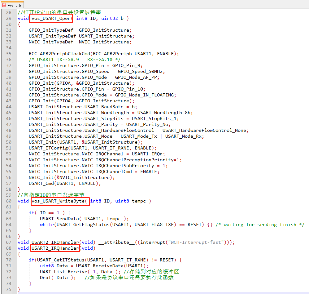This screenshot has height=294, width=309.
Task: Click the uint32 parameter type on line 29
Action: pos(110,18)
